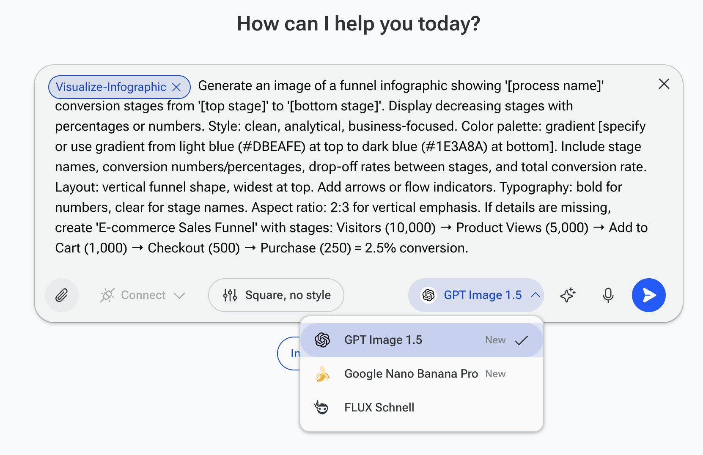The image size is (703, 455).
Task: Activate the microphone voice input
Action: (608, 295)
